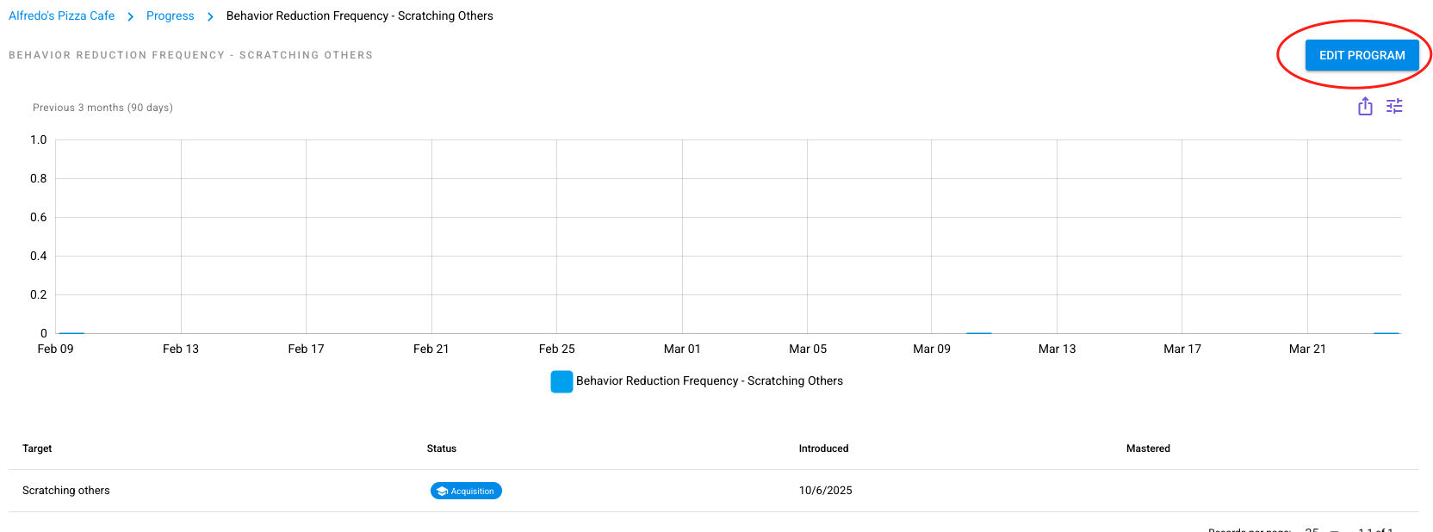
Task: Navigate to the Progress breadcrumb link
Action: click(x=170, y=16)
